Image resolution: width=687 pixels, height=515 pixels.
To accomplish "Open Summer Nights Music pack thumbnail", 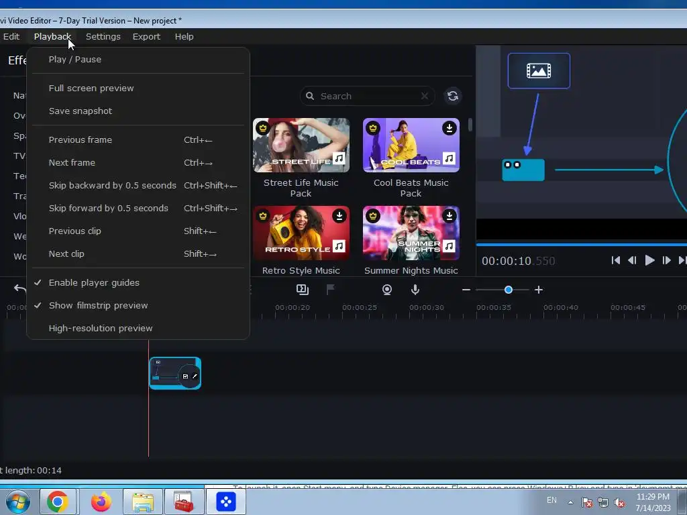I will click(411, 233).
